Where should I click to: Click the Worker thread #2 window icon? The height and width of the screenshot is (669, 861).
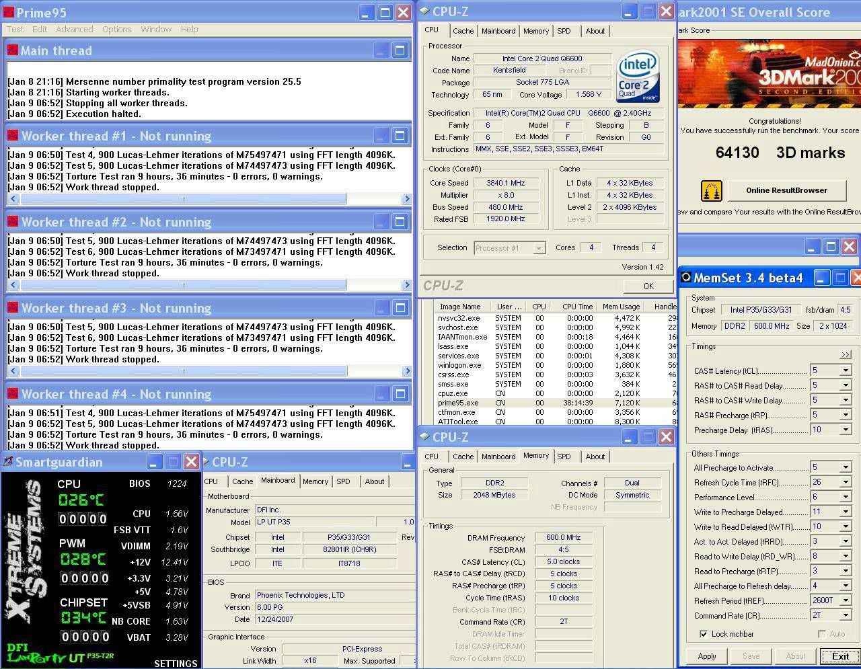(12, 221)
